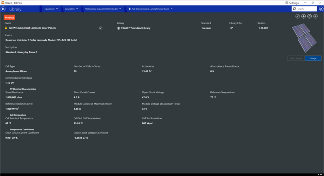
Task: Collapse the PV Electrical Characteristics section
Action: pyautogui.click(x=7, y=89)
